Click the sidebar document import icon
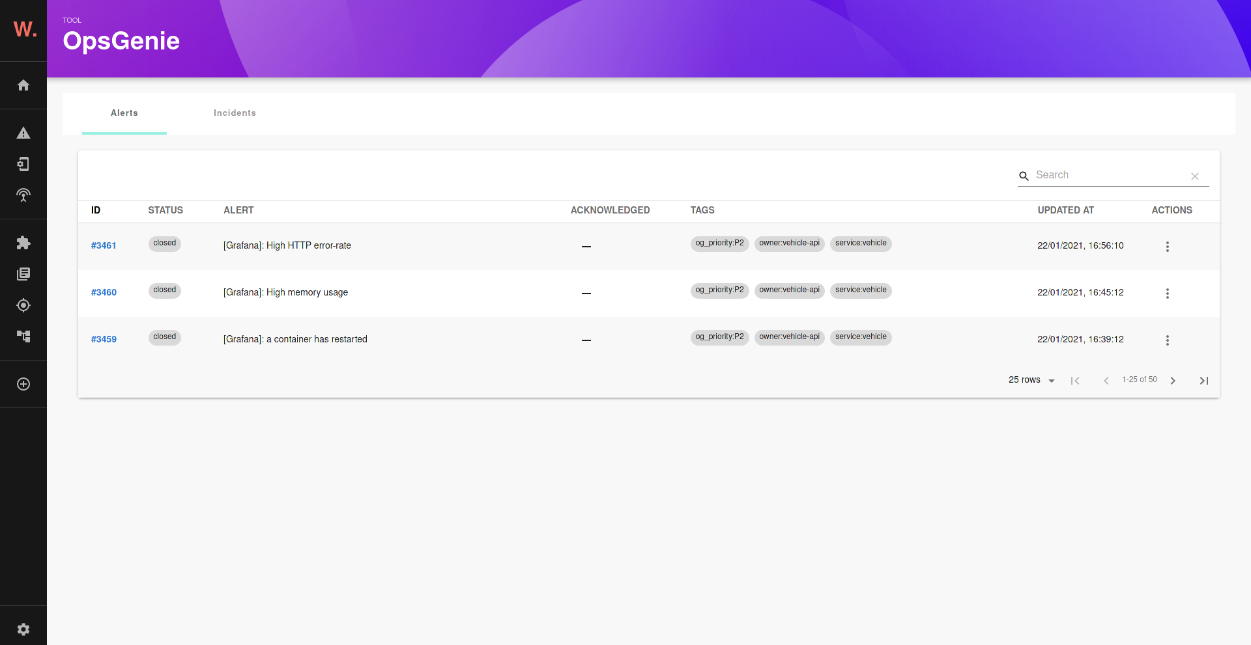The height and width of the screenshot is (645, 1251). [23, 164]
